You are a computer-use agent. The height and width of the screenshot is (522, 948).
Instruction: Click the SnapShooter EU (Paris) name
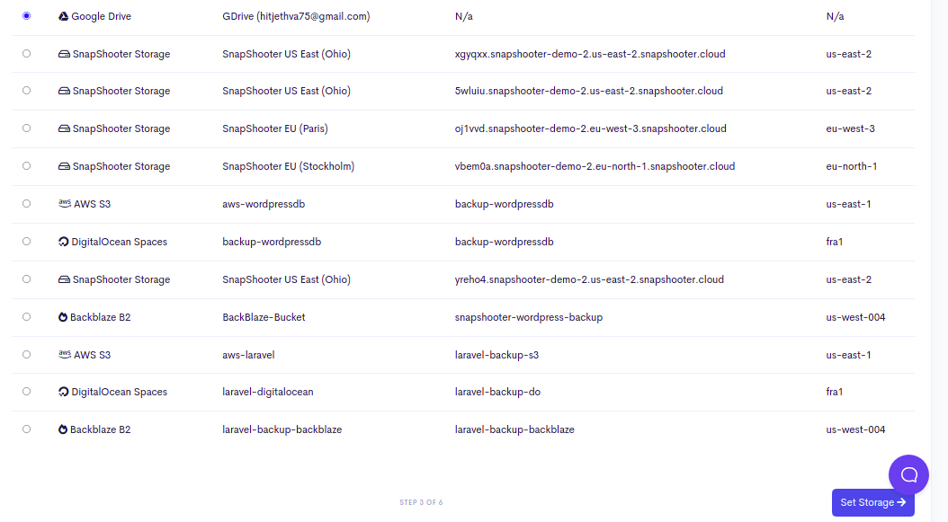[275, 128]
